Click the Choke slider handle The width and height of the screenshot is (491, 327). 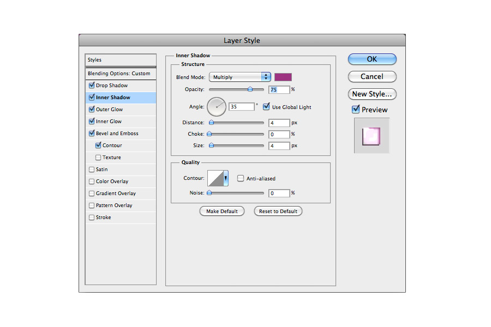(x=209, y=134)
